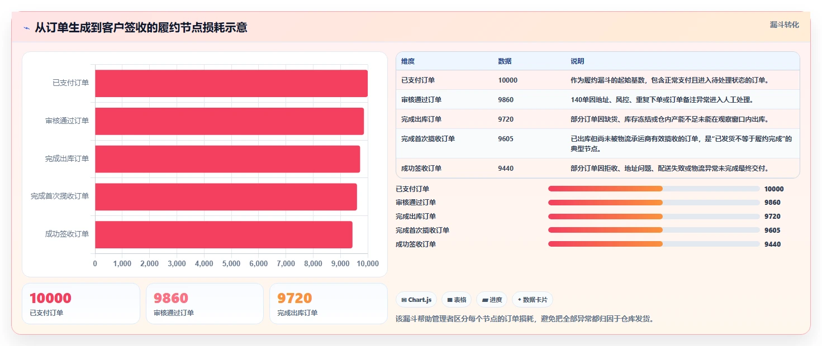Click the 完成首次揽收订单 cell in the table
The image size is (822, 346).
tap(428, 139)
